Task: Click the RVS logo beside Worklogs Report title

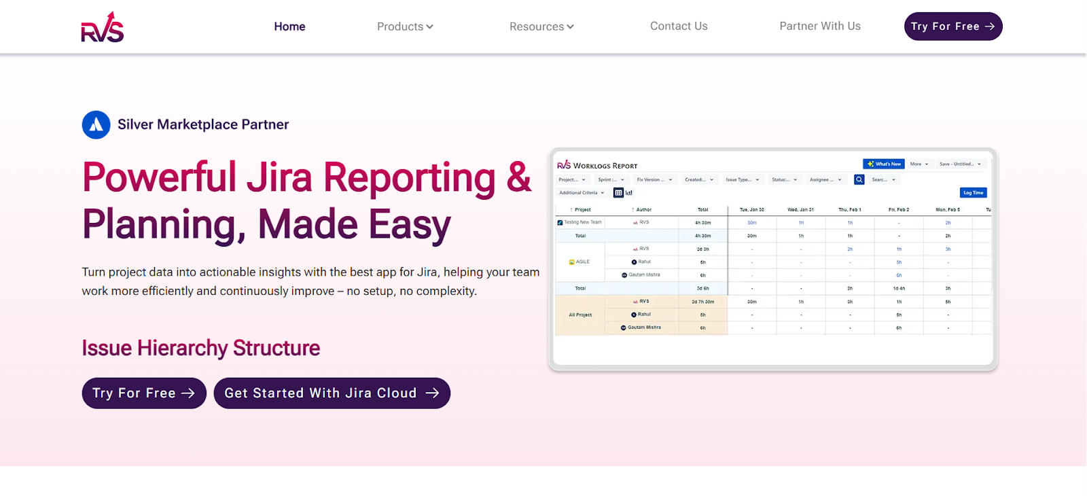Action: click(x=564, y=165)
